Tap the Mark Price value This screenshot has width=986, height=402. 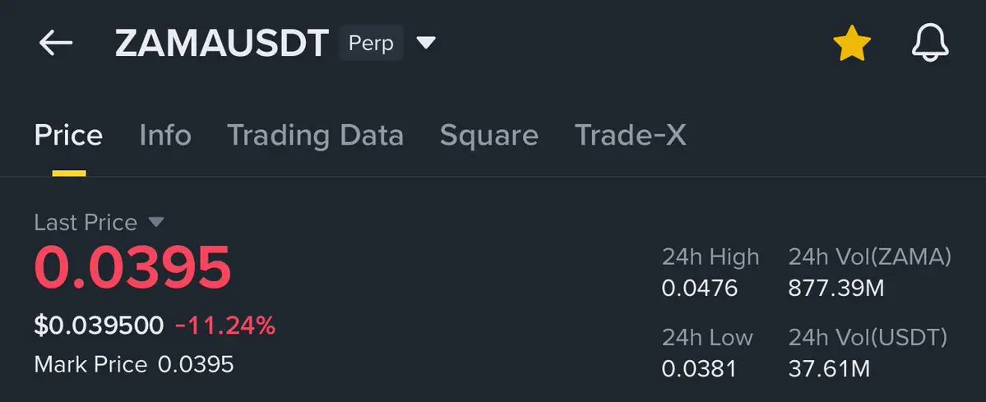[x=196, y=364]
